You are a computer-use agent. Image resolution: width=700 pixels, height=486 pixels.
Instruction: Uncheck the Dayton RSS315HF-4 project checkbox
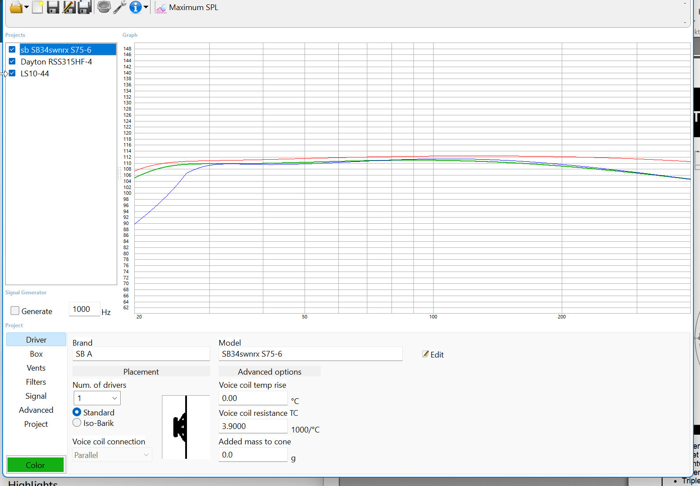pyautogui.click(x=12, y=61)
